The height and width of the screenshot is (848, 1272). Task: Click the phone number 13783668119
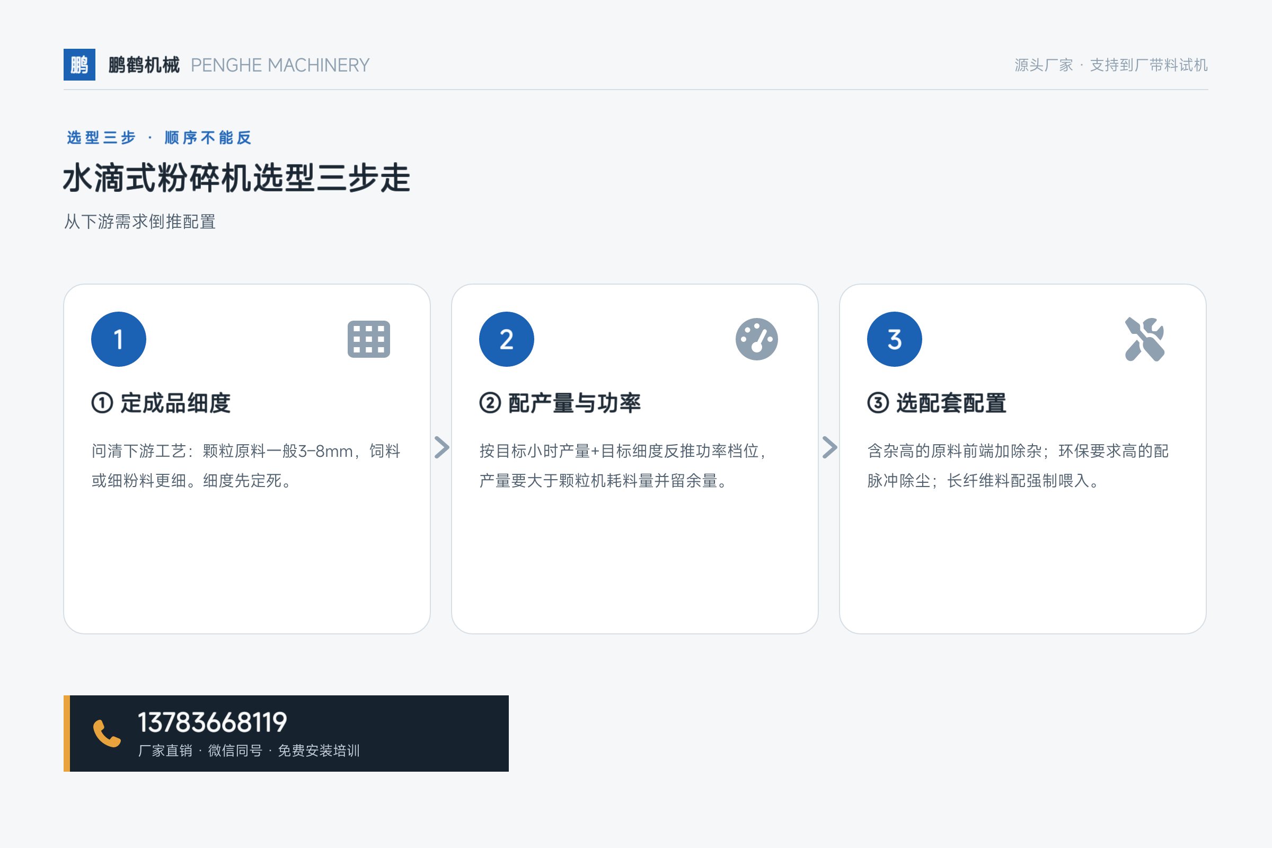(x=212, y=722)
